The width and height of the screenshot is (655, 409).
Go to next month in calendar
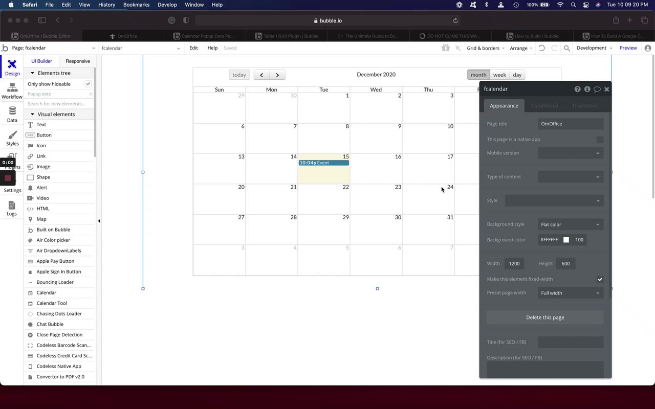tap(277, 75)
